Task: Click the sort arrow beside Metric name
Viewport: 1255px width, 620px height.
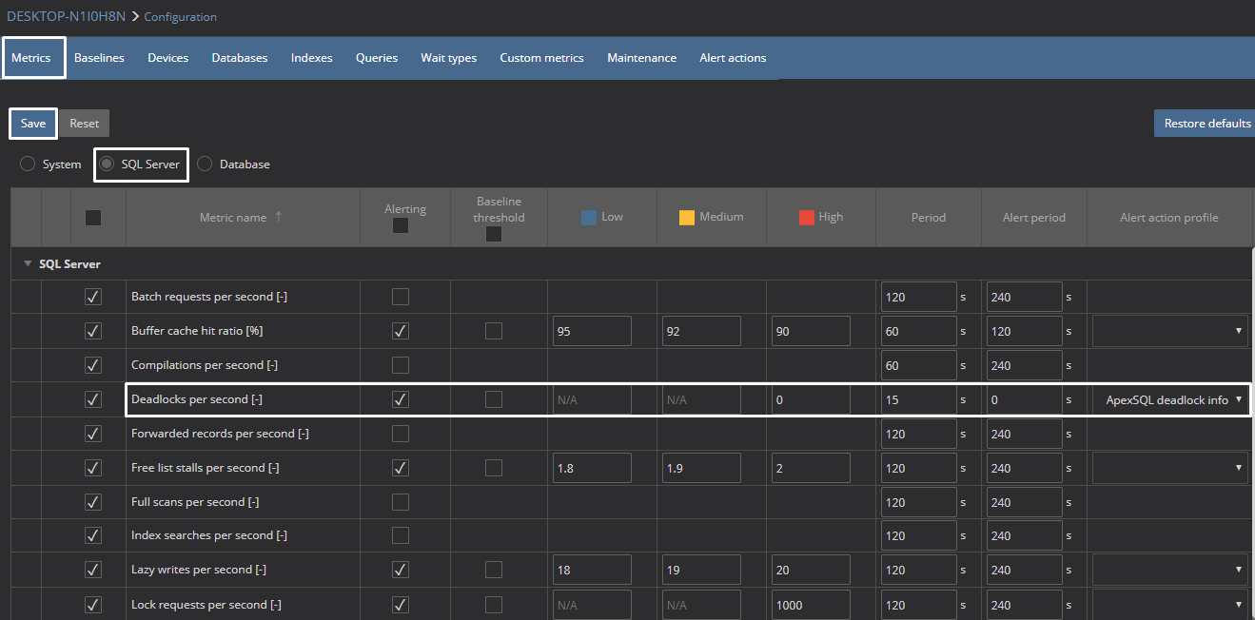Action: point(279,217)
